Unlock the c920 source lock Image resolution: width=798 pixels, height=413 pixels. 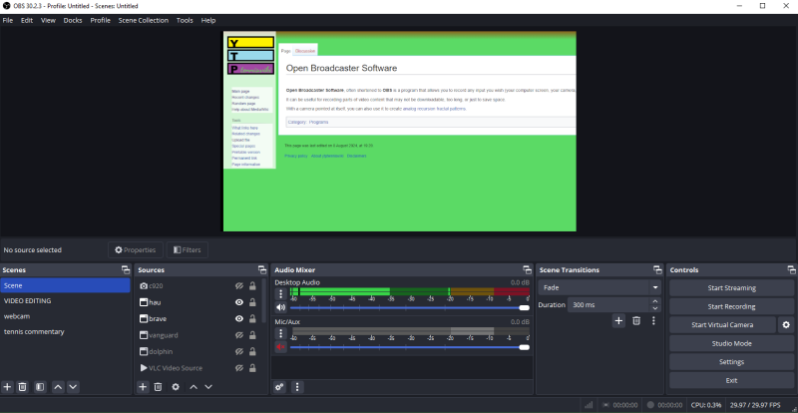click(252, 286)
